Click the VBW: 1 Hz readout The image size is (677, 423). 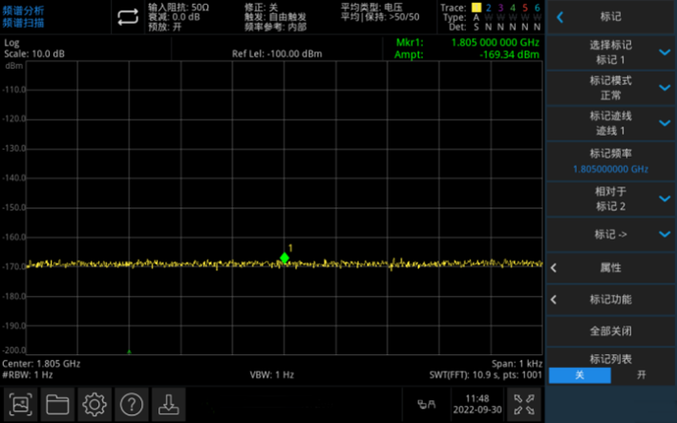pyautogui.click(x=272, y=374)
